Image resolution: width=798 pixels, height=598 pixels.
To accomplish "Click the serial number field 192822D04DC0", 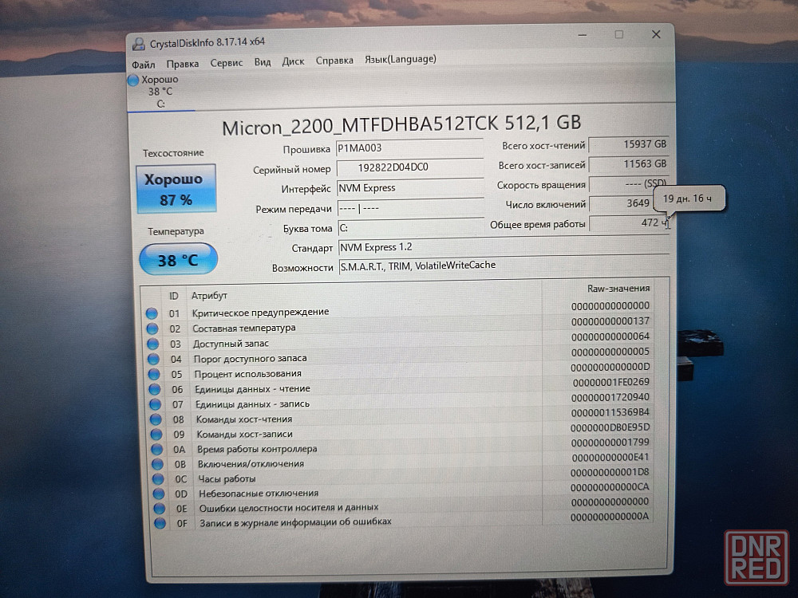I will click(x=410, y=167).
